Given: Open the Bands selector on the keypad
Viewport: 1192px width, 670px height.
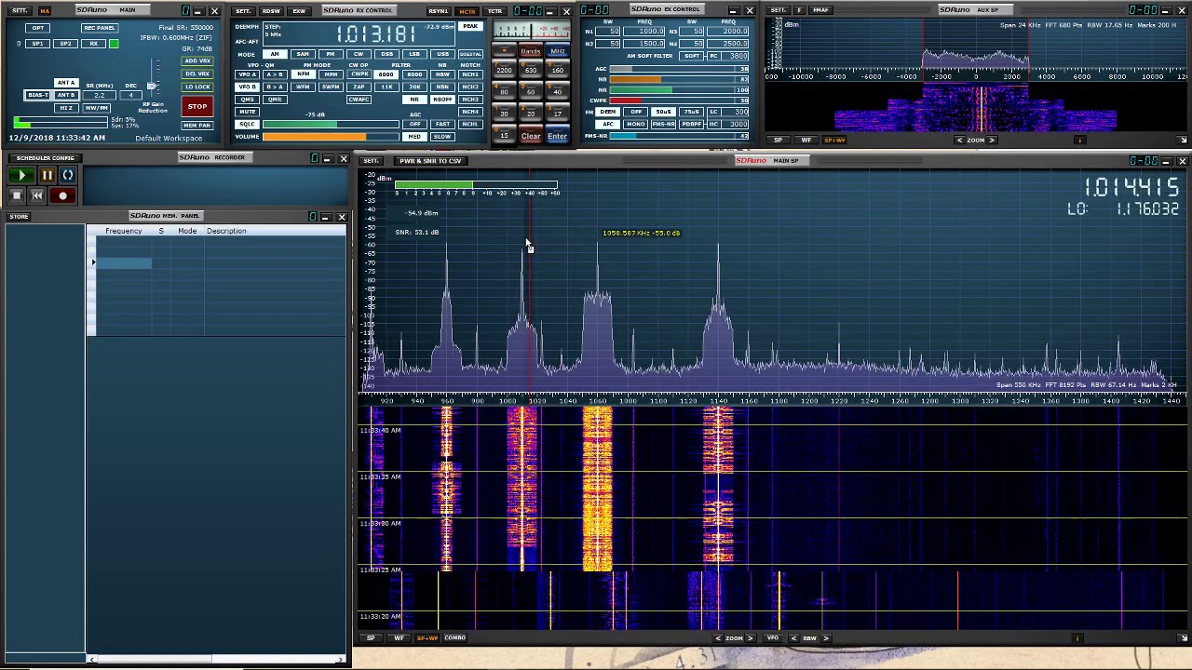Looking at the screenshot, I should (530, 52).
